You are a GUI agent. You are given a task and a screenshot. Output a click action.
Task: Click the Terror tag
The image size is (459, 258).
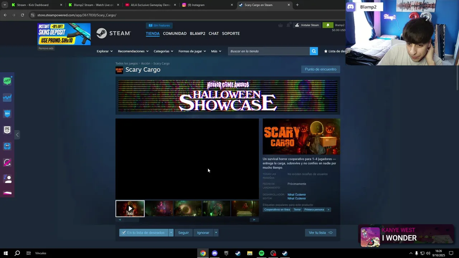297,210
